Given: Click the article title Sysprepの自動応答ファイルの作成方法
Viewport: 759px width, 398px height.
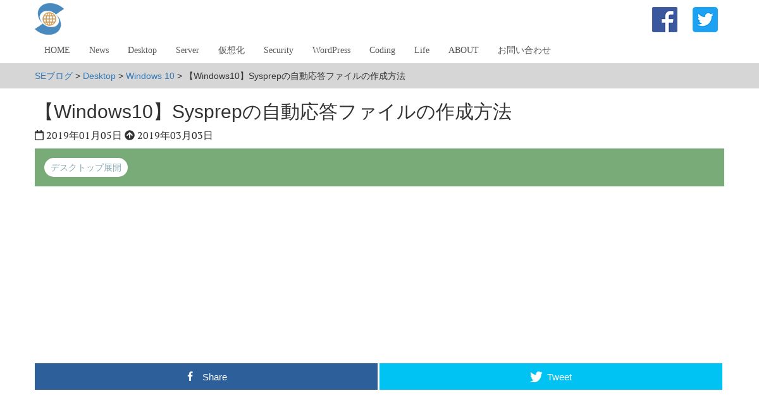Looking at the screenshot, I should tap(273, 112).
